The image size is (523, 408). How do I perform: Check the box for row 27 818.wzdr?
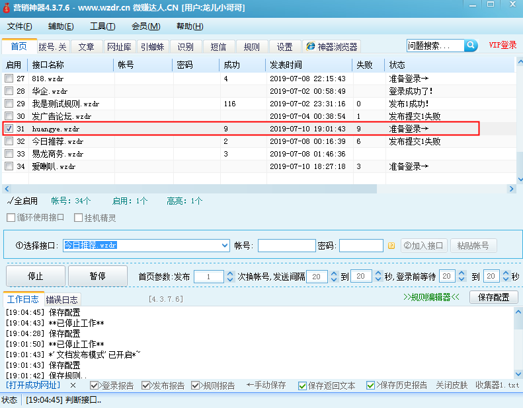point(9,79)
